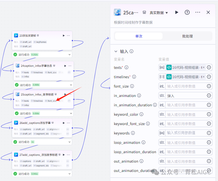This screenshot has height=181, width=218.
Task: Open more options for 24caption_infos字幕信息 node
Action: point(70,66)
